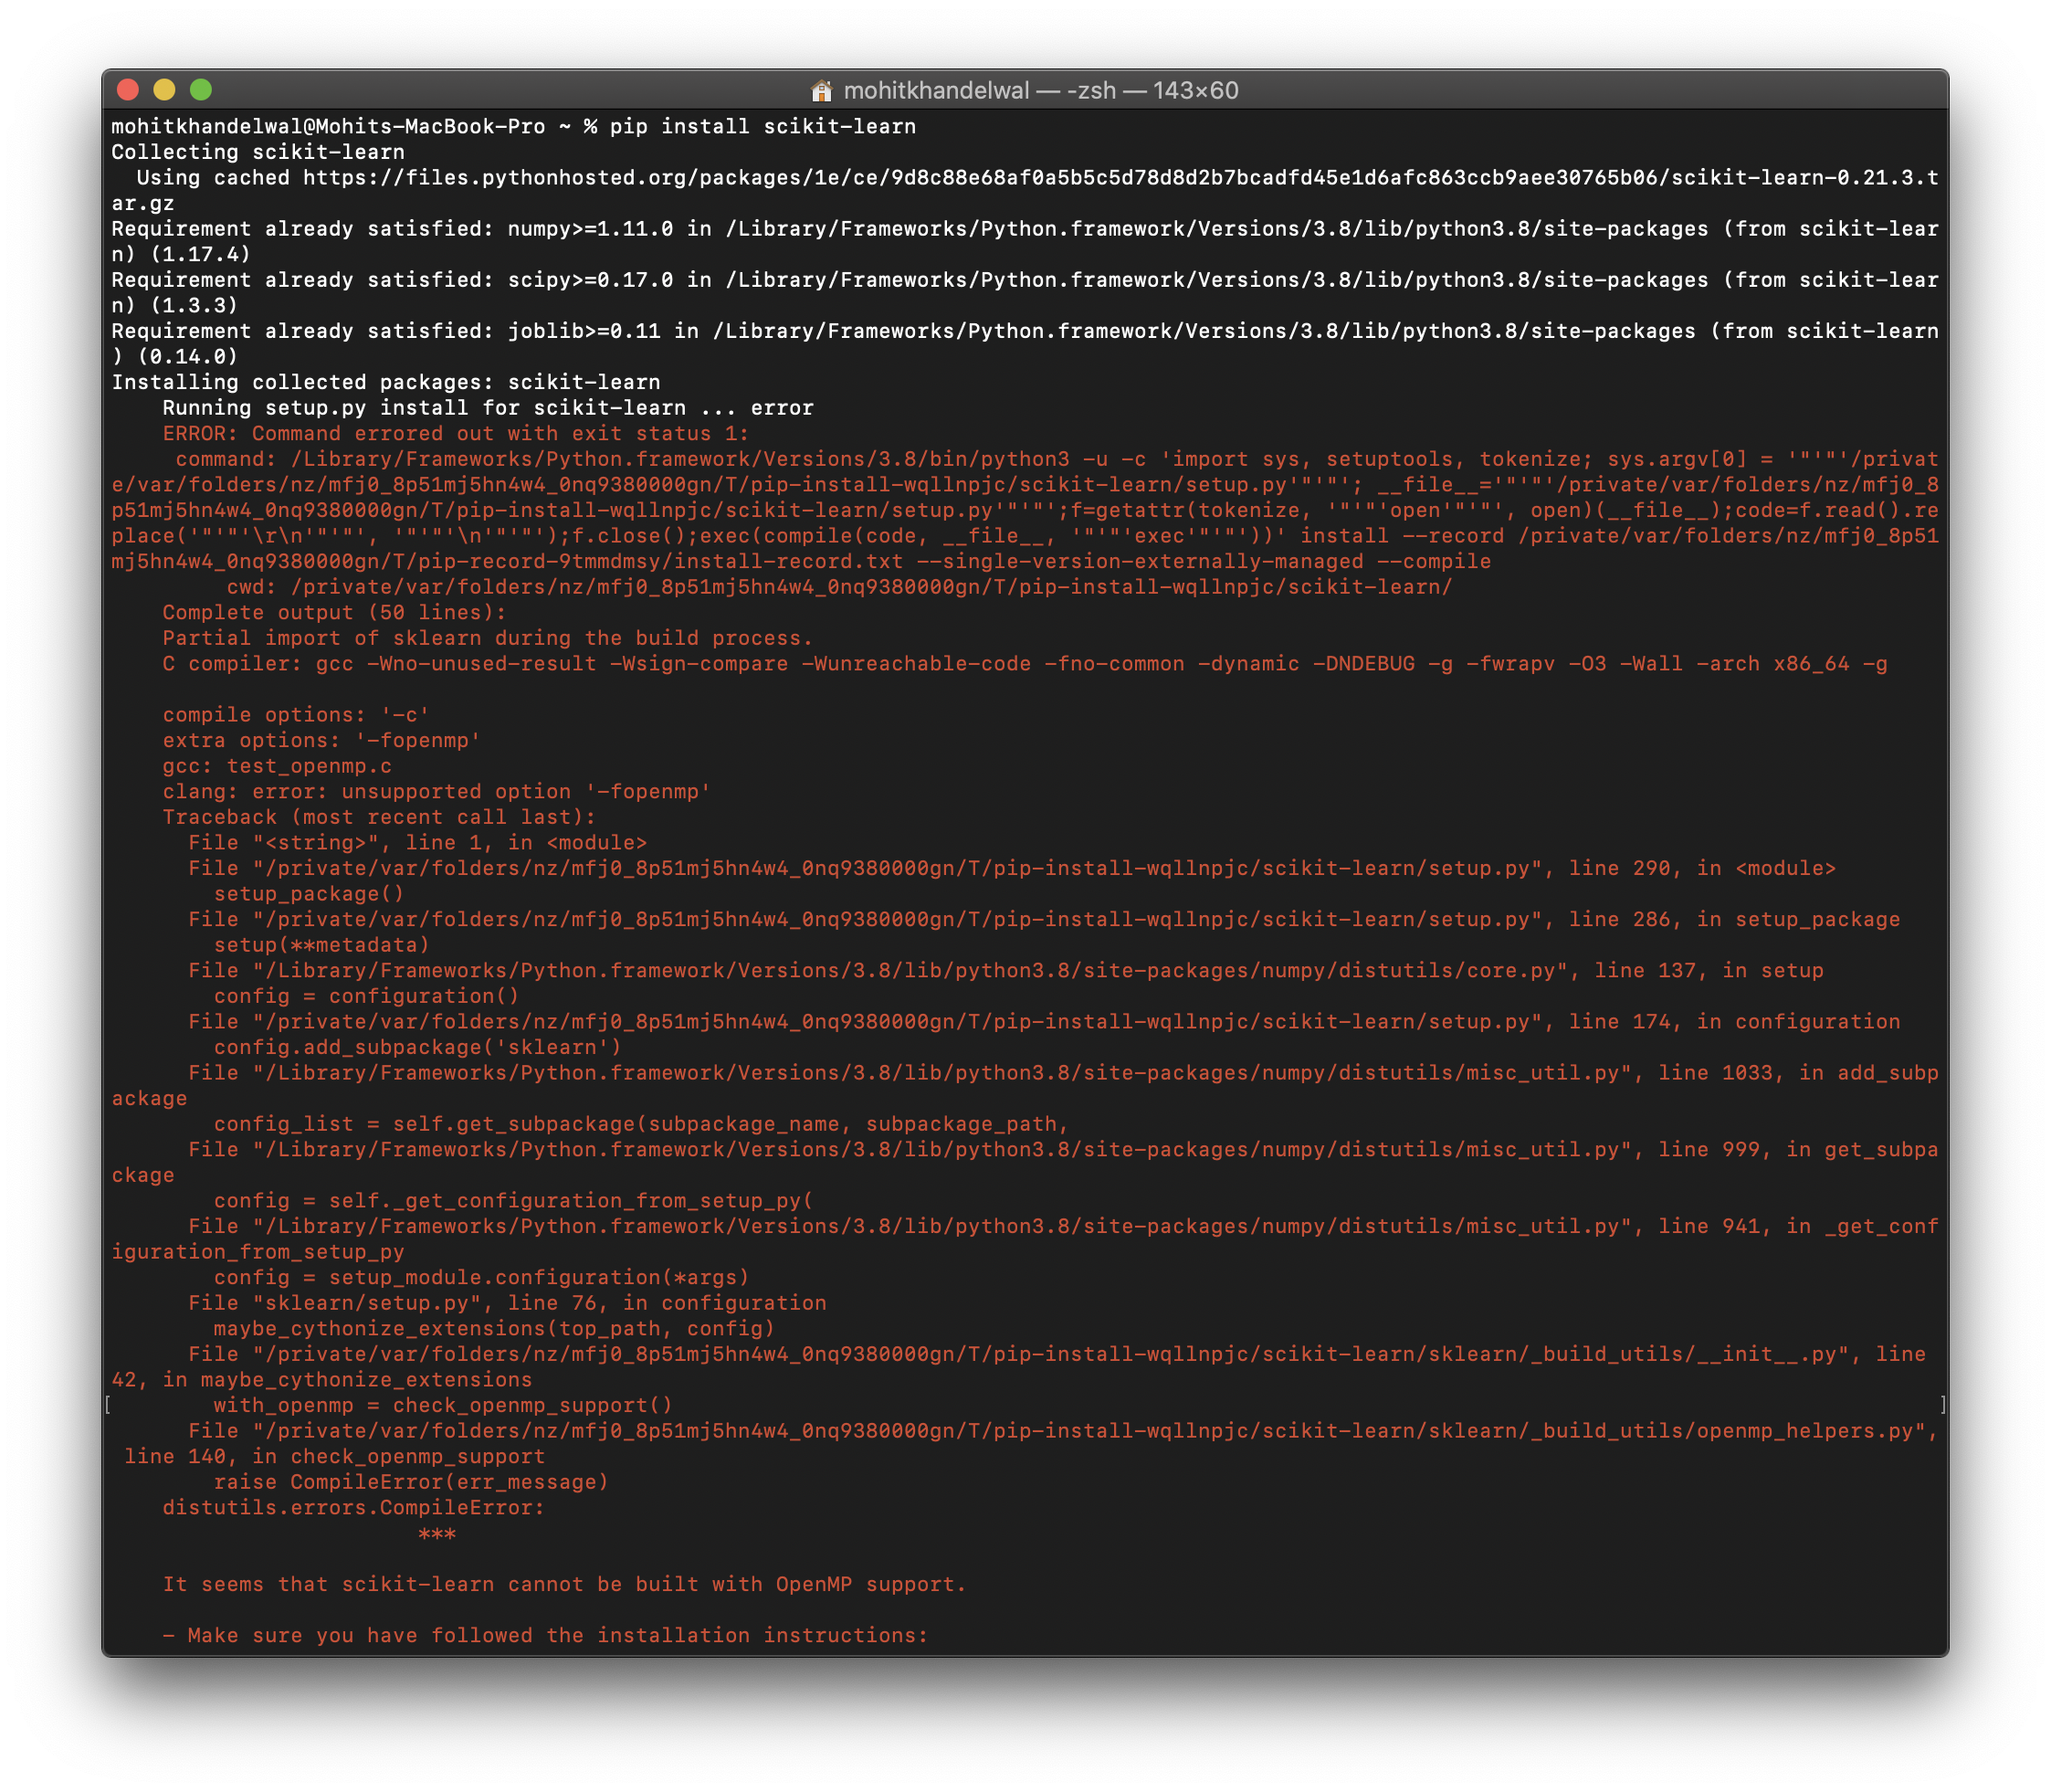Click 'line 140, in check_openmp_support' text
Viewport: 2051px width, 1792px height.
[335, 1457]
